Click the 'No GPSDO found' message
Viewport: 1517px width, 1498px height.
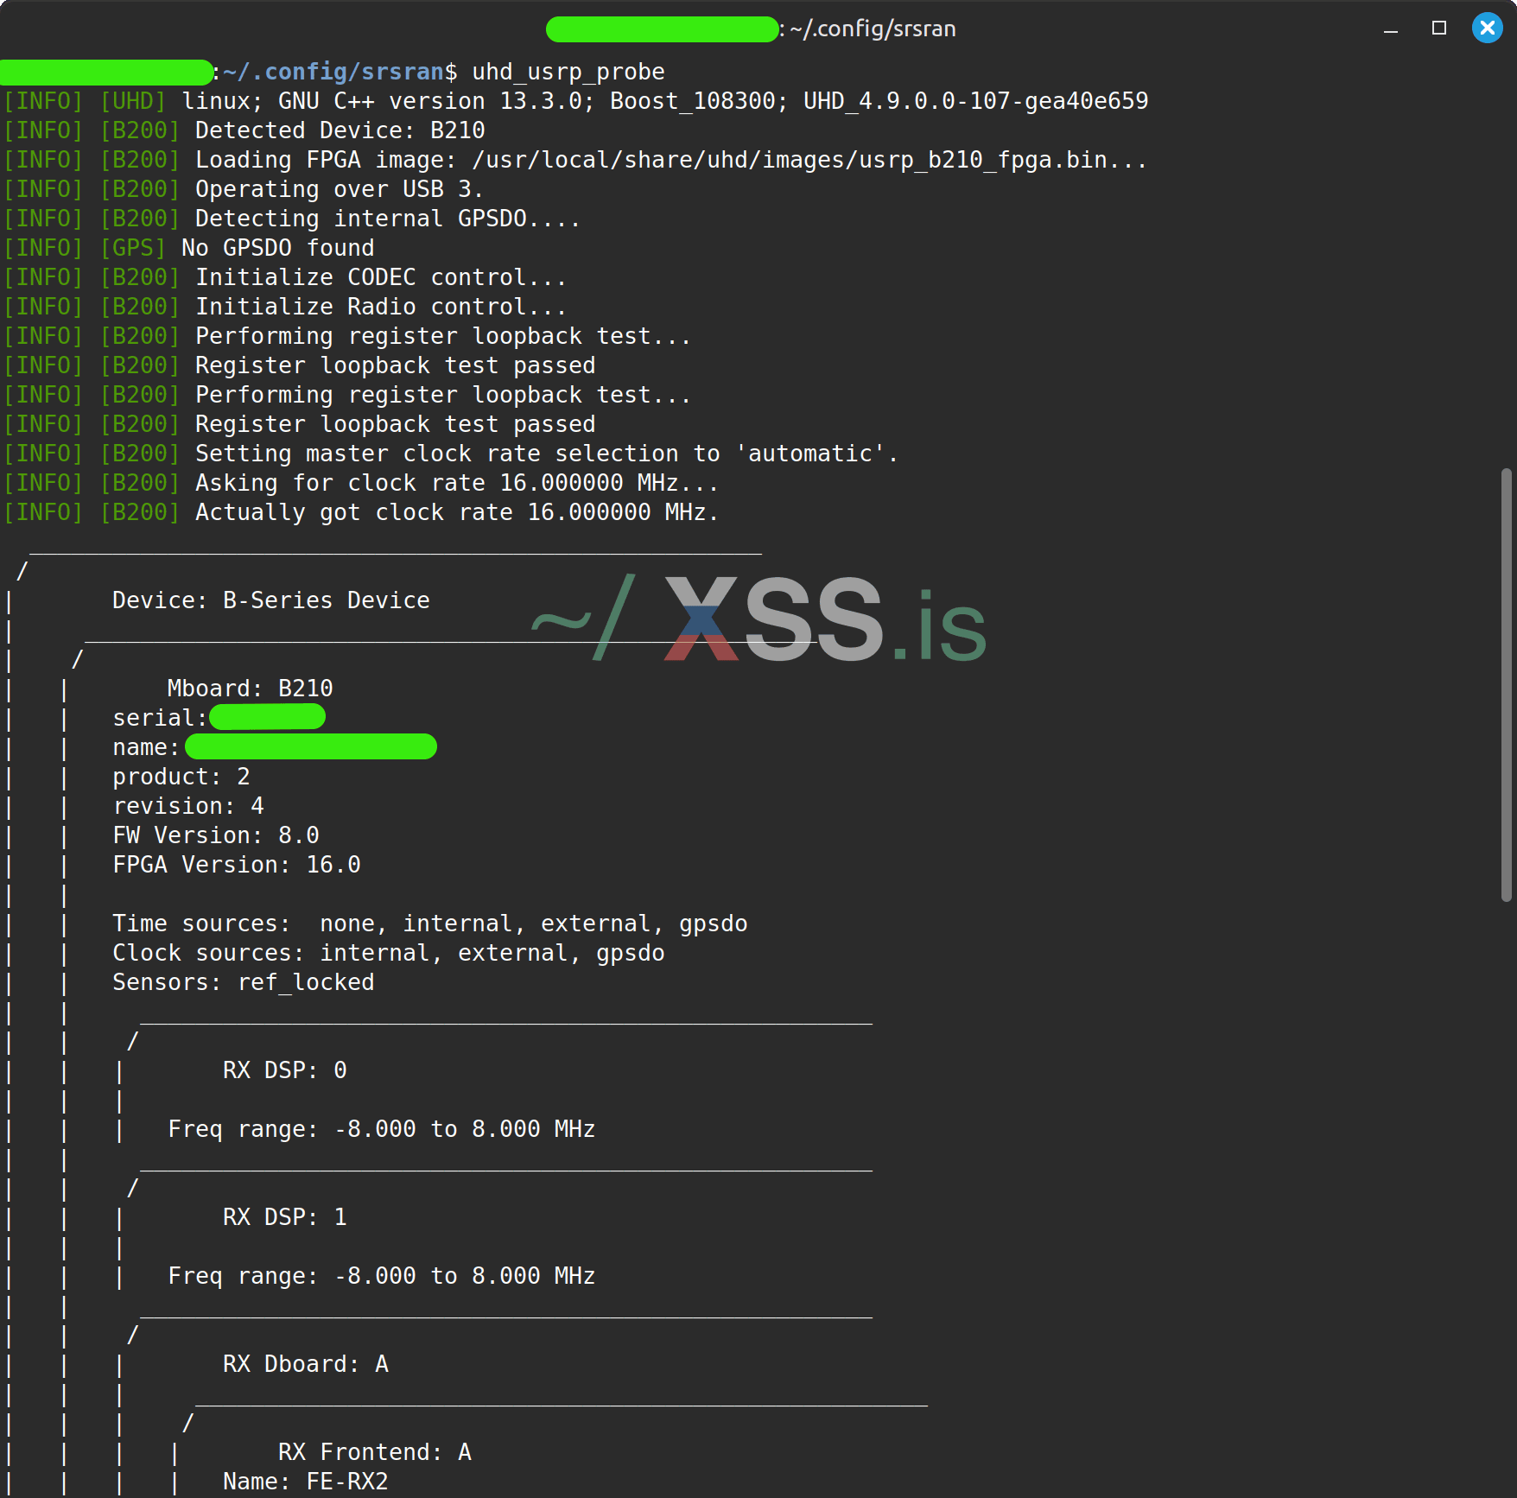(x=276, y=247)
